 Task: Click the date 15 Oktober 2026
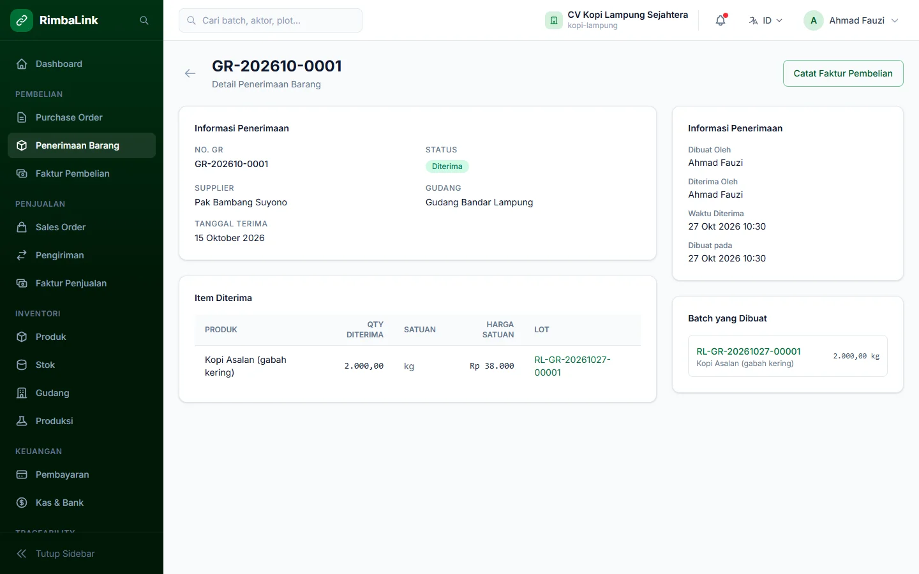pos(230,238)
